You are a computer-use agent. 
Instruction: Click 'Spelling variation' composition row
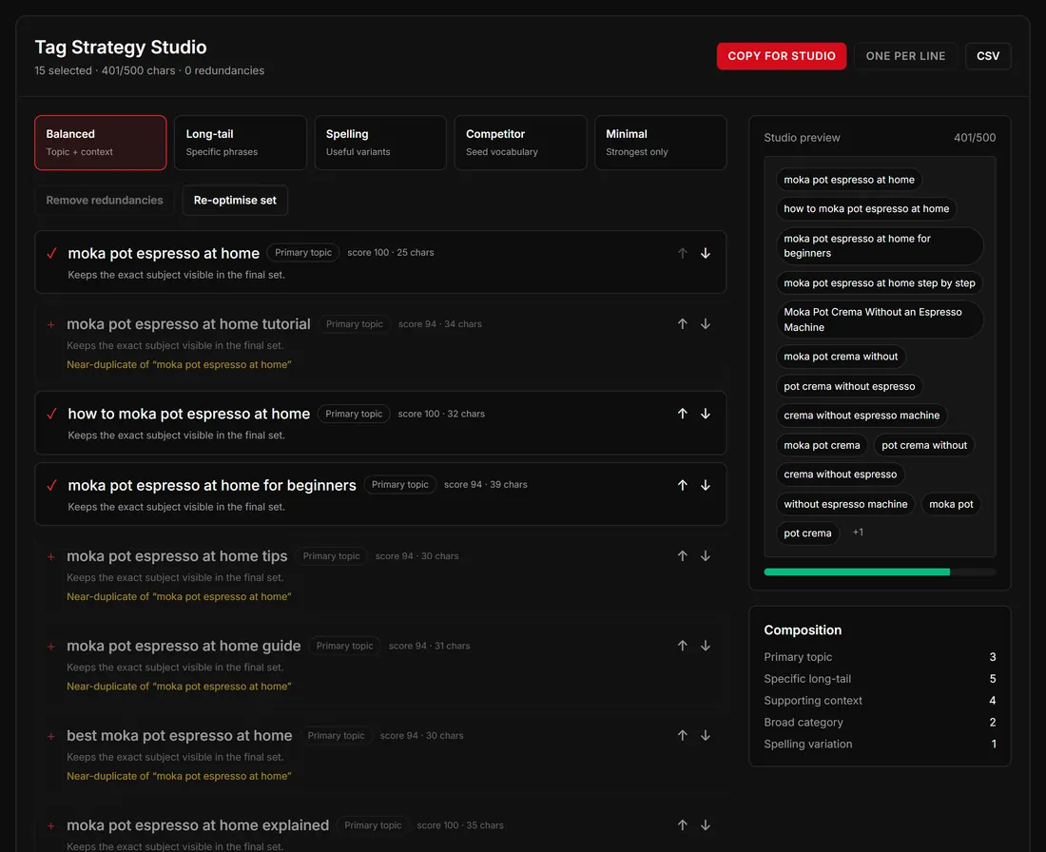880,744
